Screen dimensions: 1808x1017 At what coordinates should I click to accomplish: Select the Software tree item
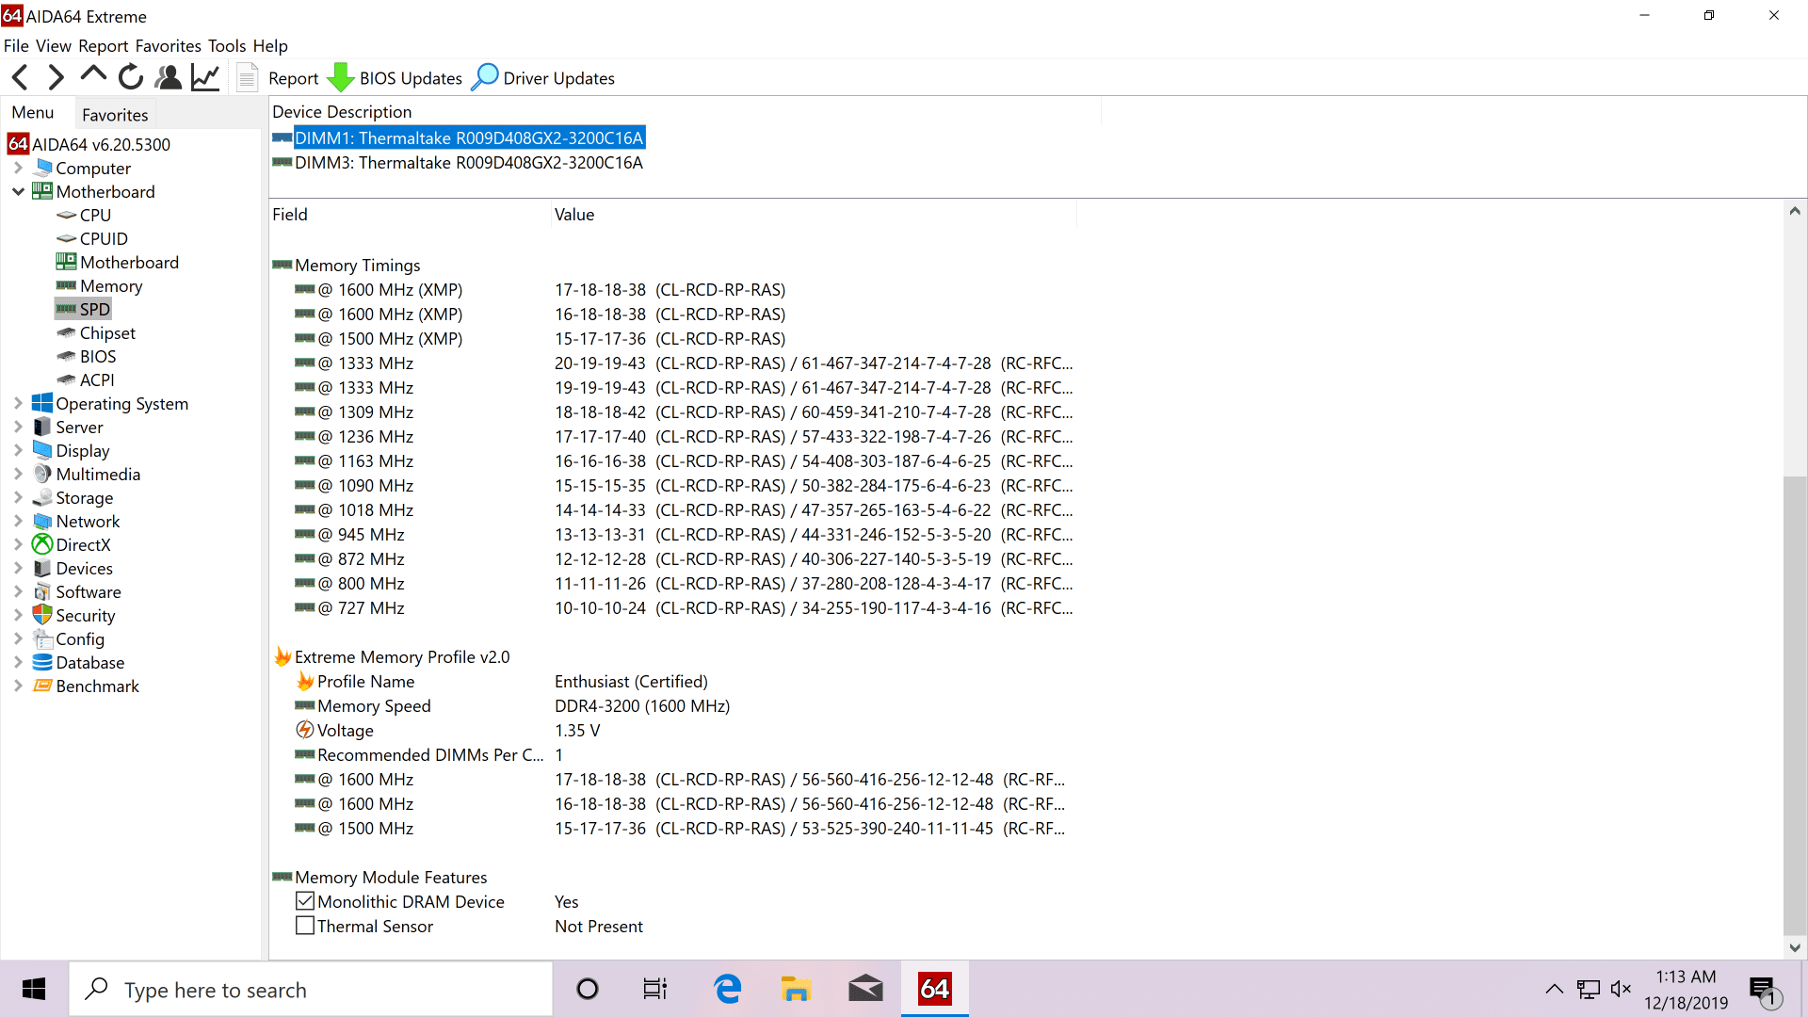point(89,592)
